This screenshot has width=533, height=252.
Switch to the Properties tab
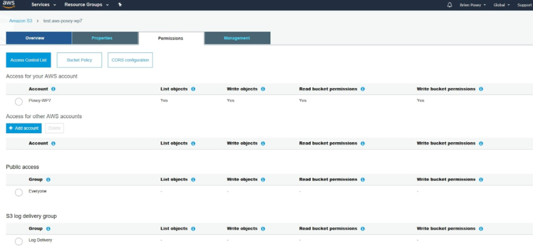point(105,38)
